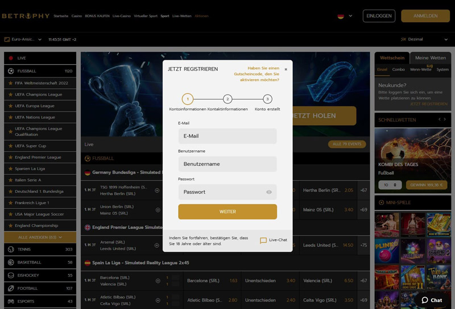The image size is (455, 309).
Task: Open the Virtueller Sport menu item
Action: tap(146, 16)
